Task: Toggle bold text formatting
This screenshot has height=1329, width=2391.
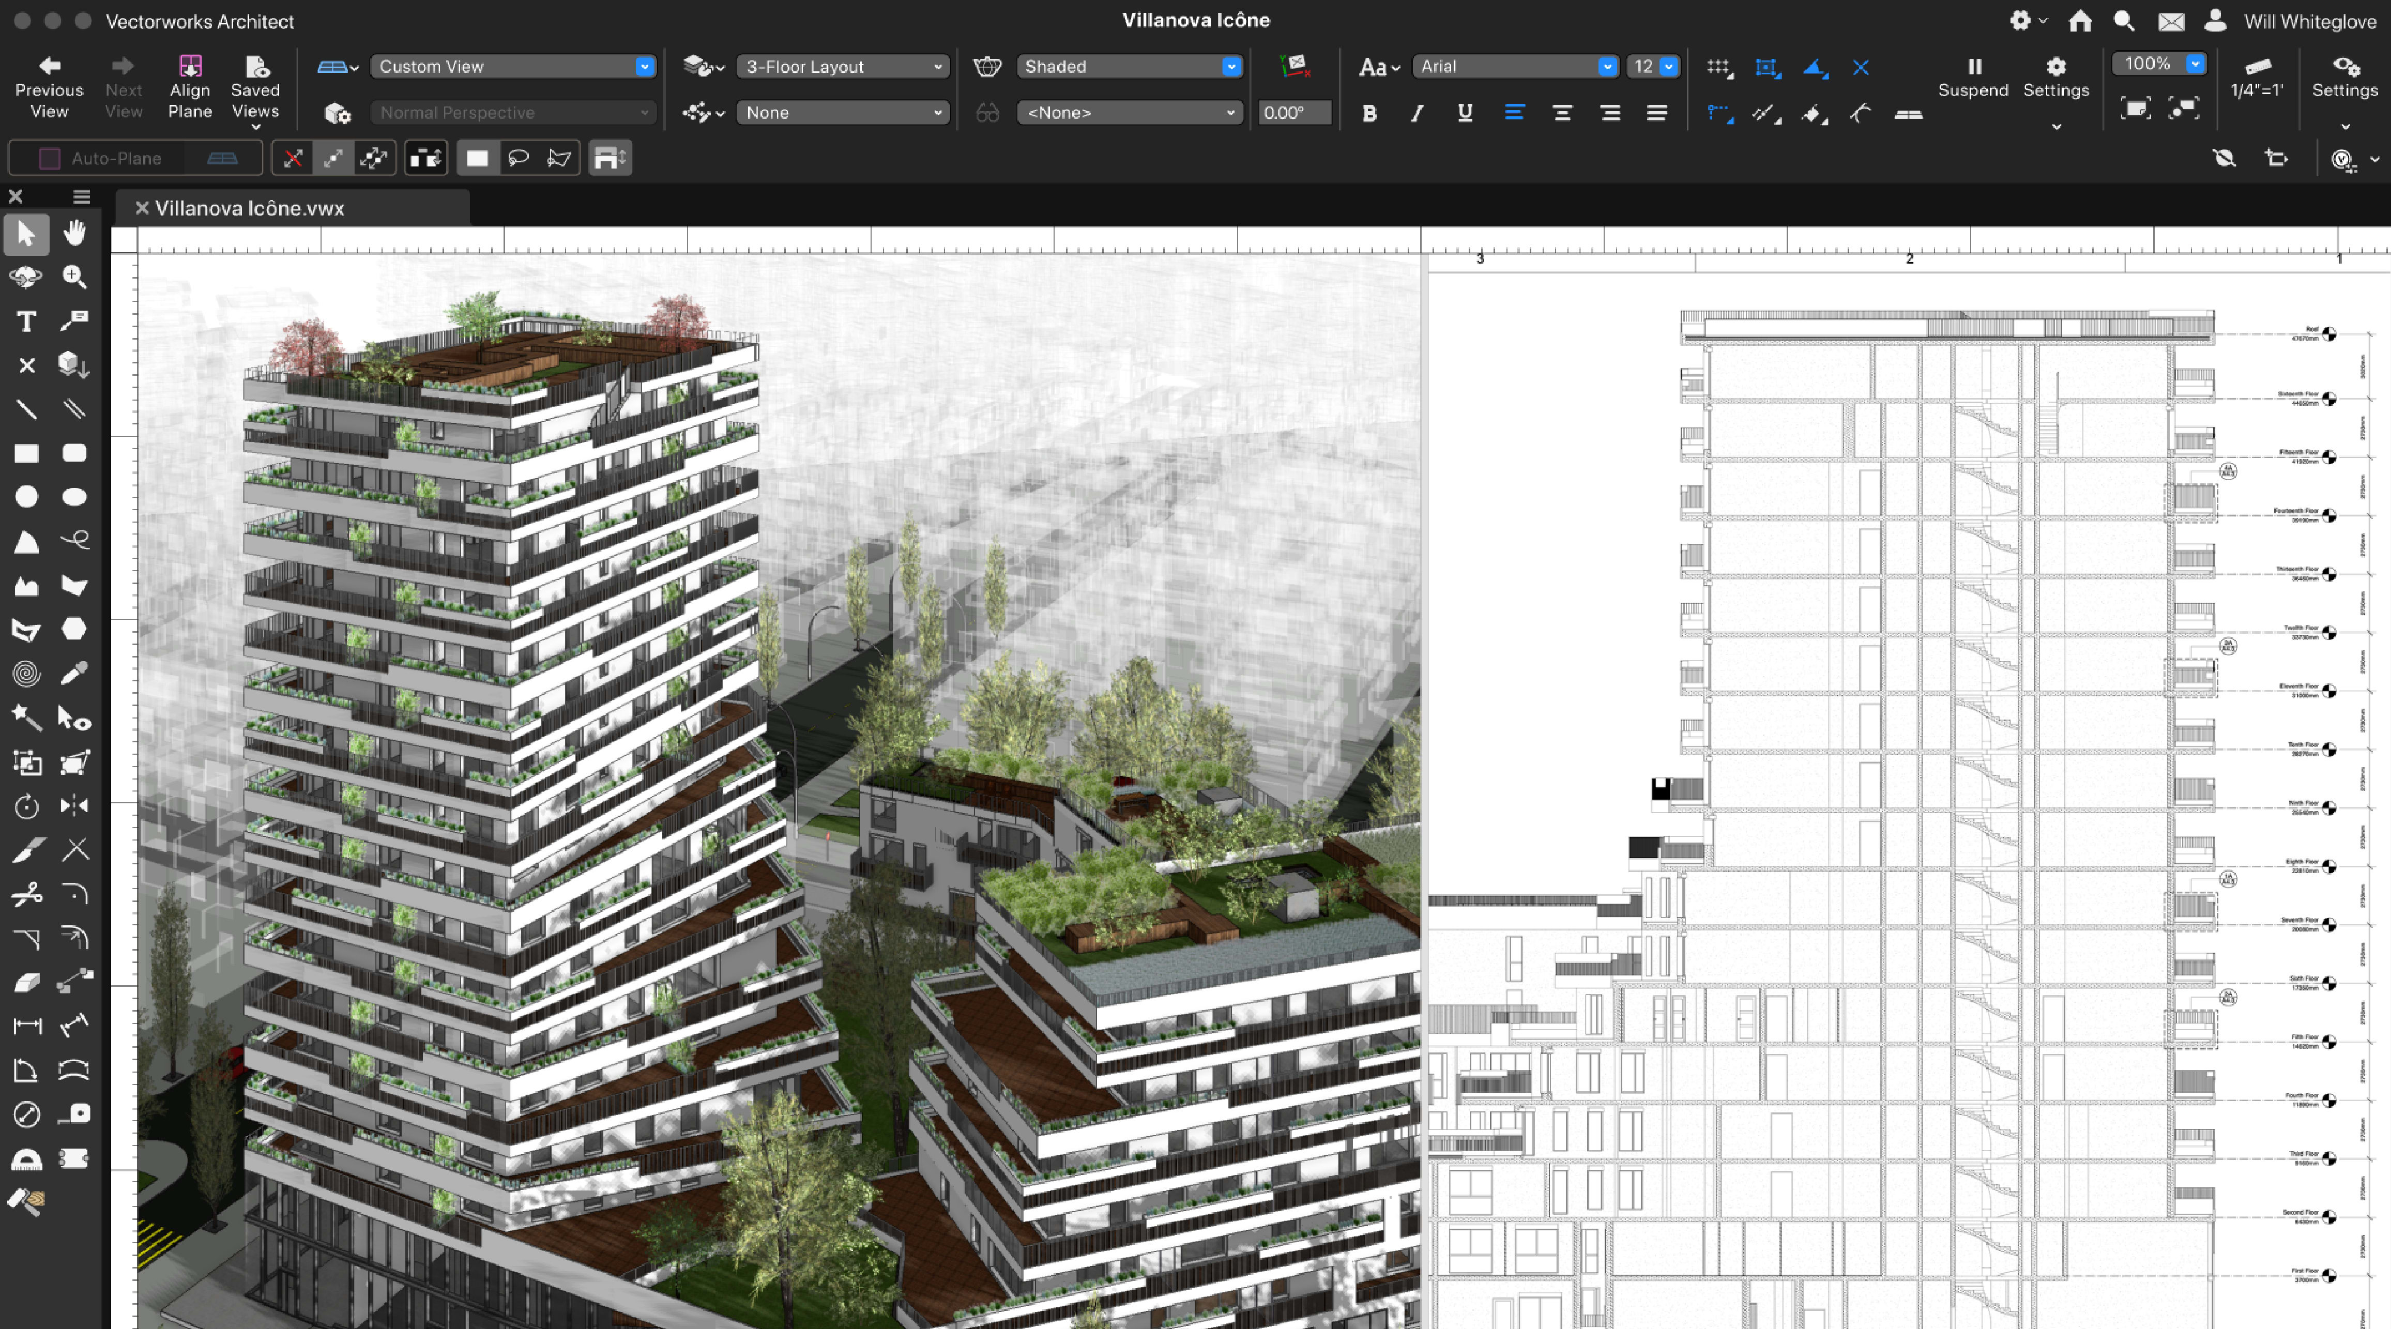Action: [x=1370, y=113]
